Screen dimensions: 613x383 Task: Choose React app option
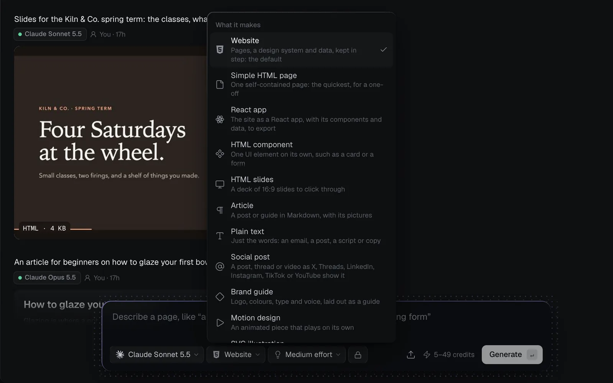[x=302, y=119]
